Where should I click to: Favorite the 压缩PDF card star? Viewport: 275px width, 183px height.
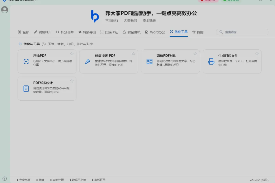(72, 54)
